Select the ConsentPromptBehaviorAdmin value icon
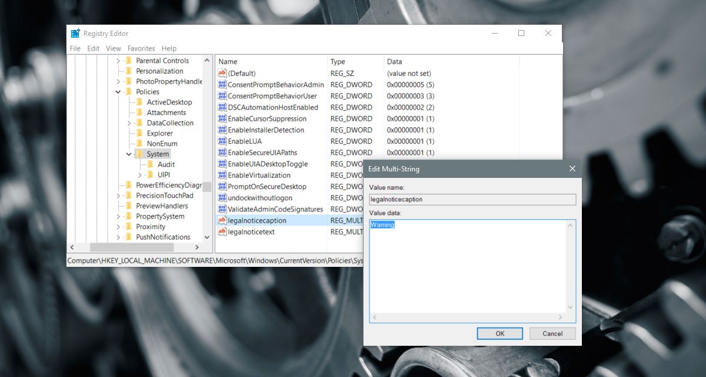706x377 pixels. pos(222,85)
